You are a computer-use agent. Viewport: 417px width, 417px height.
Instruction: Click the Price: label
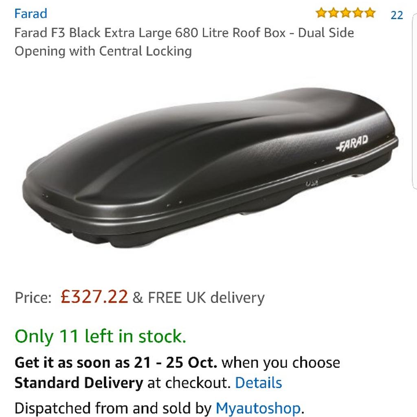click(x=33, y=297)
